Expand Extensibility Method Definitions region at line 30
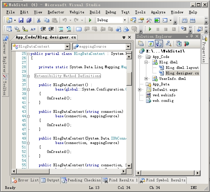Viewport: 210px width, 192px height. [x=28, y=76]
